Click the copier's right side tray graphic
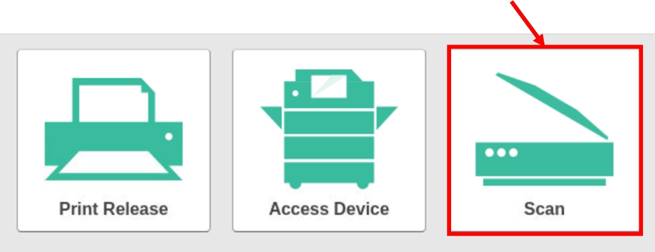 click(x=387, y=117)
